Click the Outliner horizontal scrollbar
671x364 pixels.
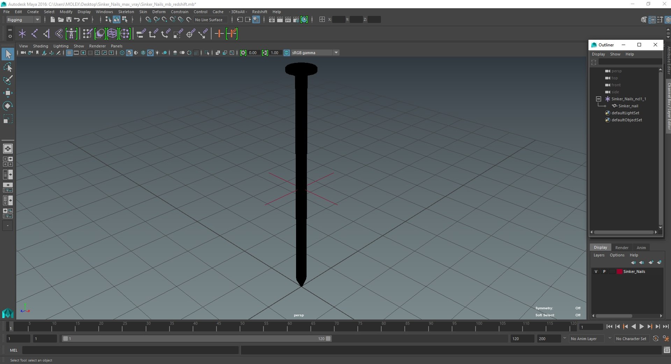(x=624, y=232)
